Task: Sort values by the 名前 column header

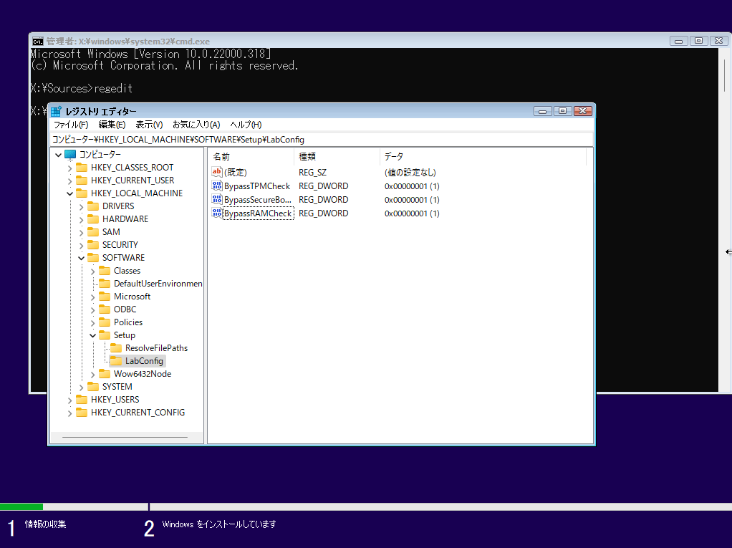Action: click(x=251, y=156)
